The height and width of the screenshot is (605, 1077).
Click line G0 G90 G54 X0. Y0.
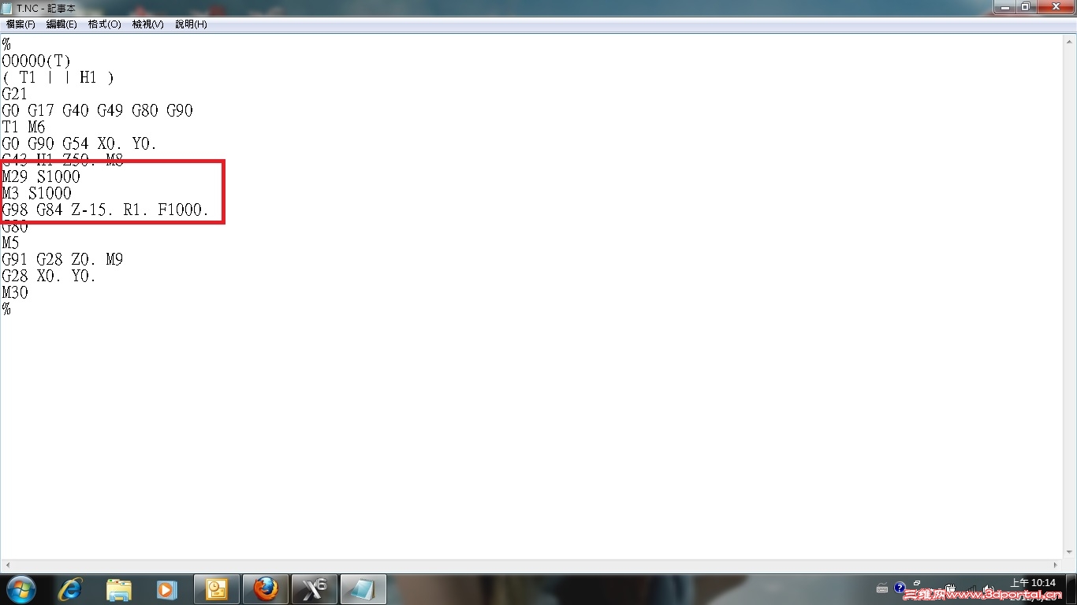pos(80,143)
